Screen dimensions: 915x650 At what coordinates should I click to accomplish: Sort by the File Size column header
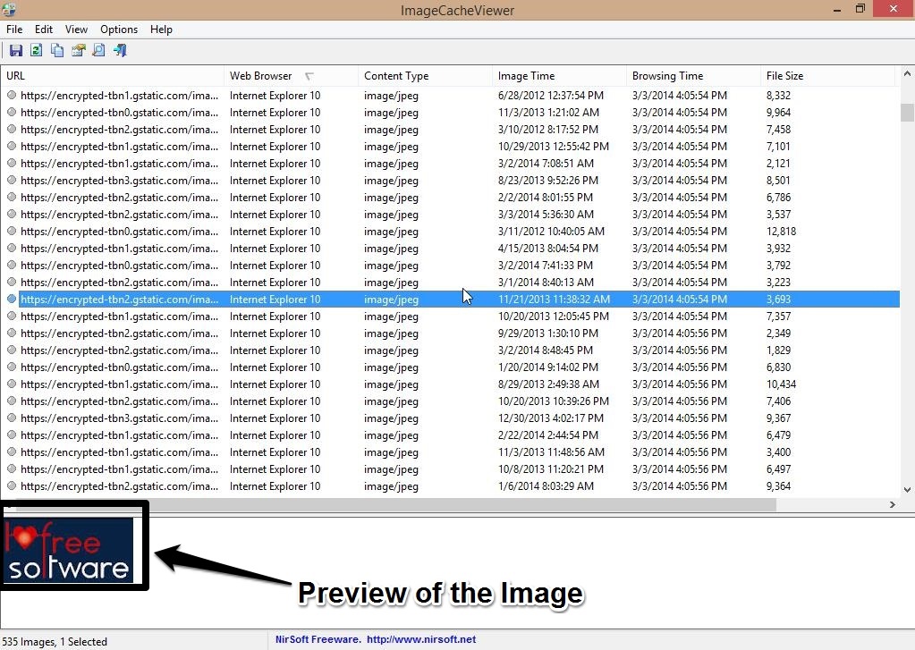click(827, 76)
